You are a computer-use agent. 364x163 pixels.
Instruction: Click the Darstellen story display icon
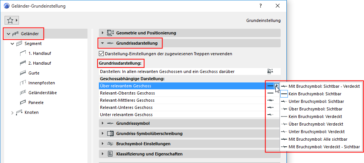(270, 71)
